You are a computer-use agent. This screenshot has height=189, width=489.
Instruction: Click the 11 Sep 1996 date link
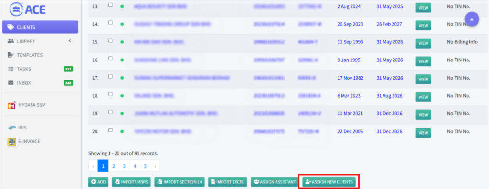pos(350,42)
